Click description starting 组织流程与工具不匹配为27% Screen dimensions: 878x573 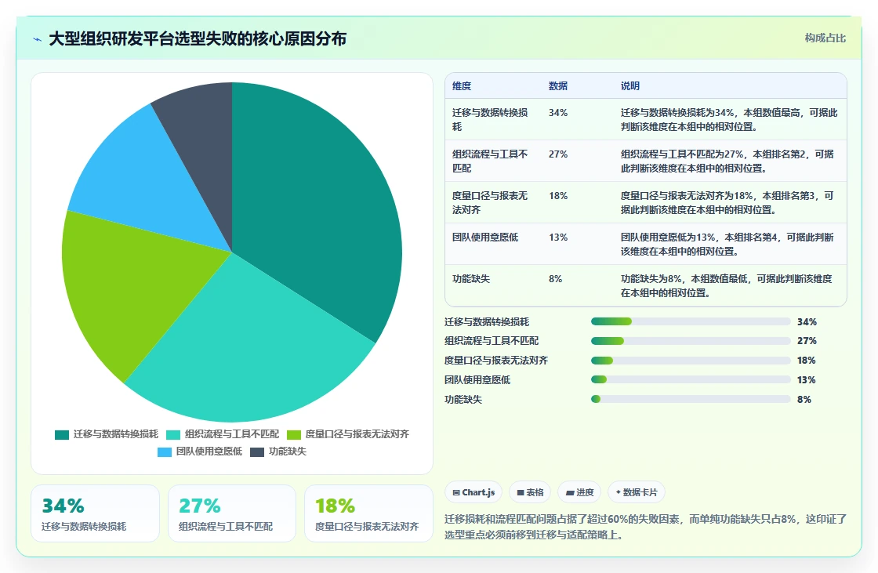tap(727, 161)
